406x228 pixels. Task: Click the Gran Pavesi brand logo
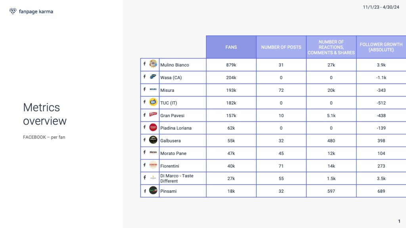pos(153,114)
